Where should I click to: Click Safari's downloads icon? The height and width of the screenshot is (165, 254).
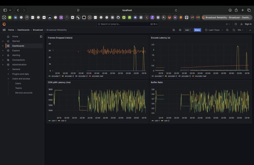pyautogui.click(x=230, y=10)
